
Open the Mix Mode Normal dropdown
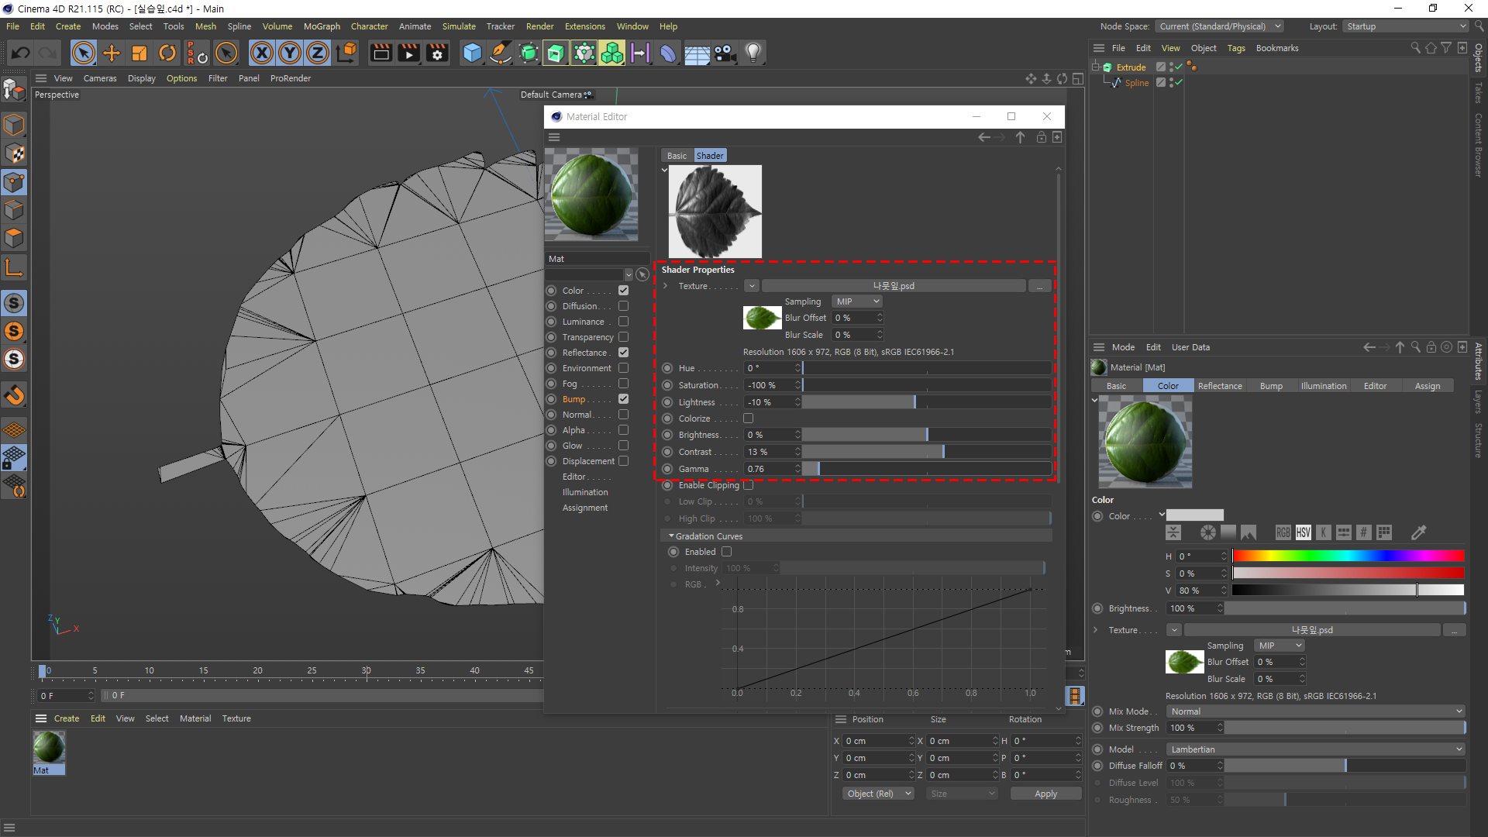pos(1315,711)
